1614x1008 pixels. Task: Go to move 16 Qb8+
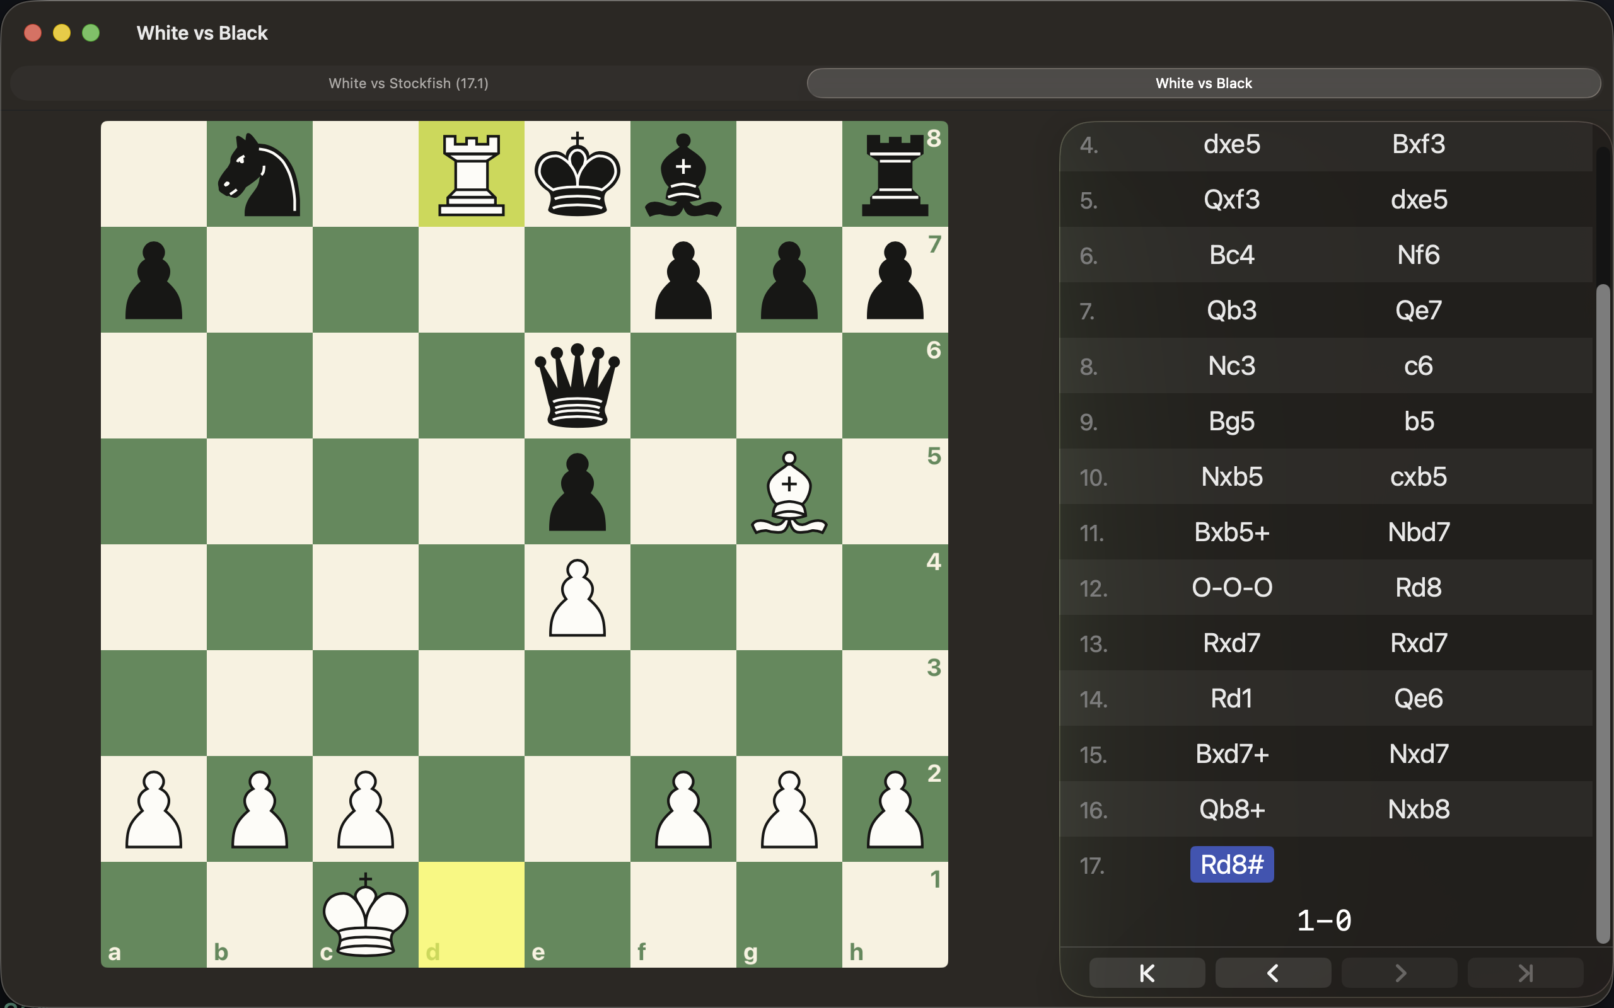[x=1231, y=810]
